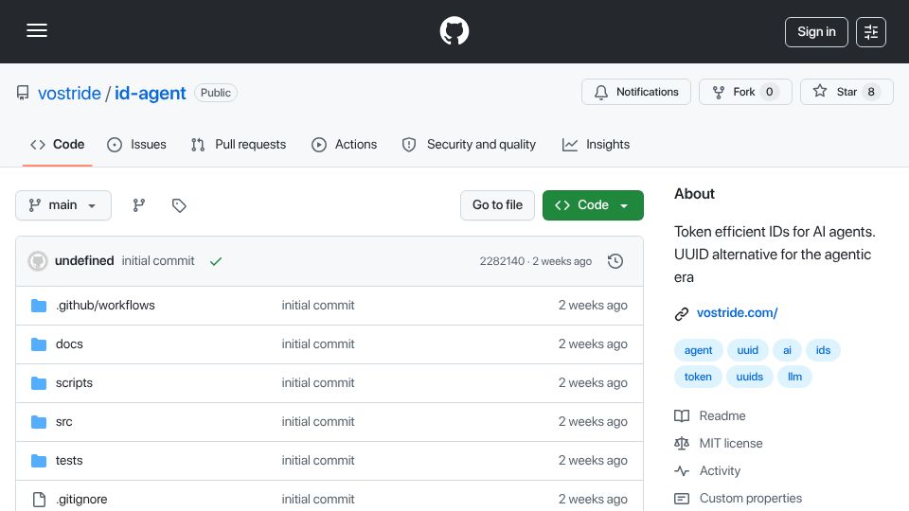View commit history clock icon

[x=615, y=261]
